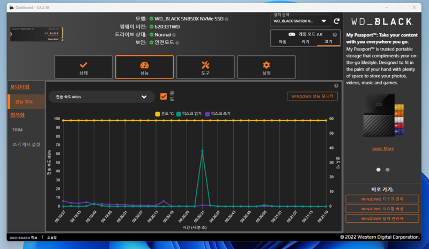Open the 상태 (status) tab
The image size is (429, 249).
[x=84, y=67]
